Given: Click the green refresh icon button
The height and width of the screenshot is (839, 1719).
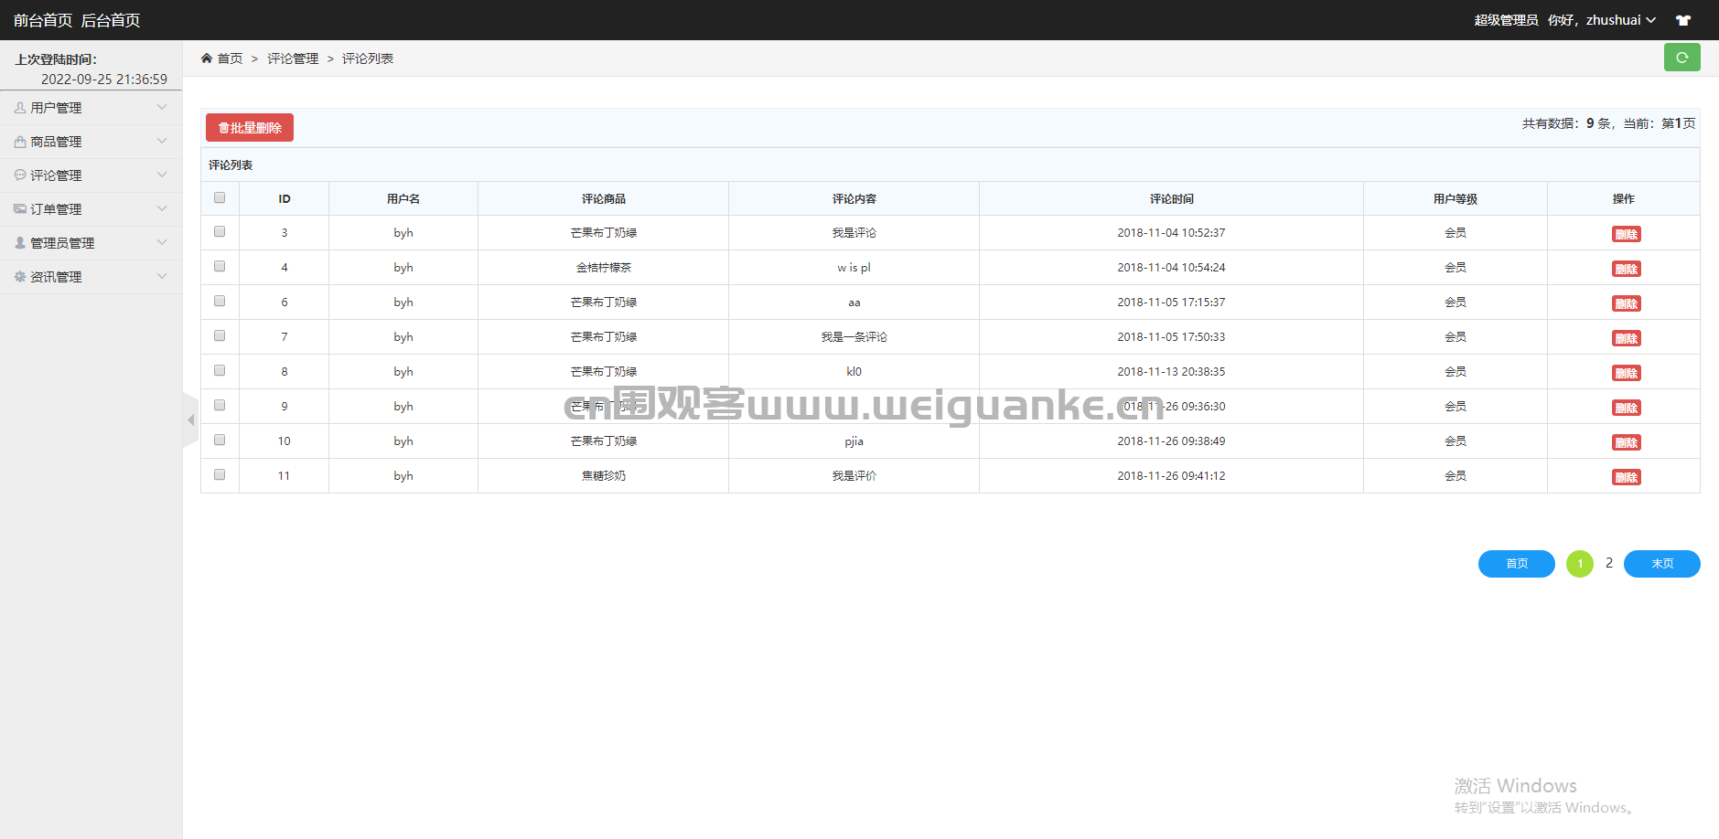Looking at the screenshot, I should tap(1681, 58).
